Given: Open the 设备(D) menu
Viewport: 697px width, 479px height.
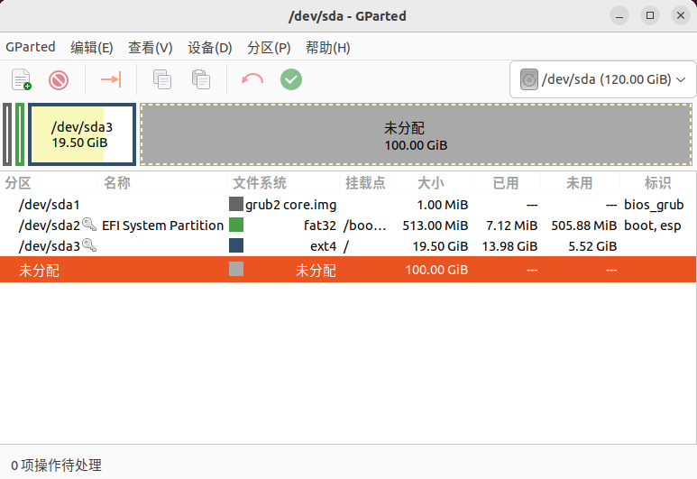Looking at the screenshot, I should click(210, 47).
